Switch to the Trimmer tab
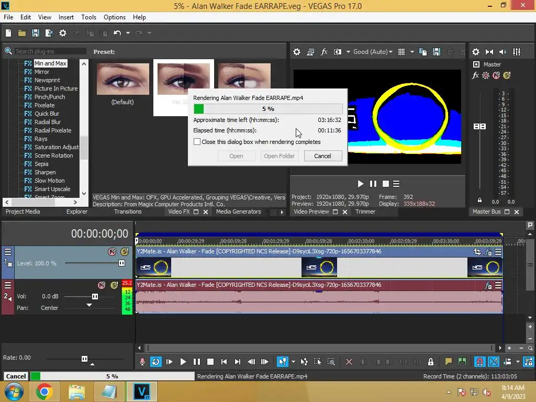Image resolution: width=536 pixels, height=402 pixels. (365, 211)
